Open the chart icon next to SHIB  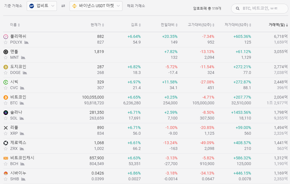pos(23,179)
